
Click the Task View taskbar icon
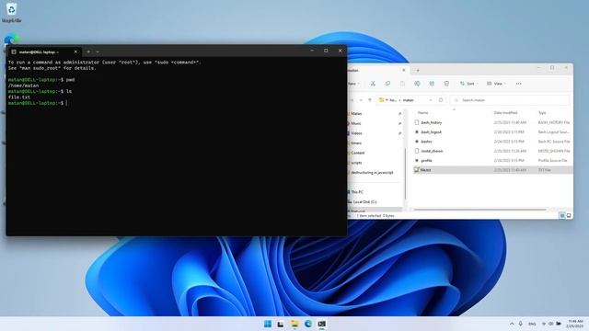click(281, 324)
